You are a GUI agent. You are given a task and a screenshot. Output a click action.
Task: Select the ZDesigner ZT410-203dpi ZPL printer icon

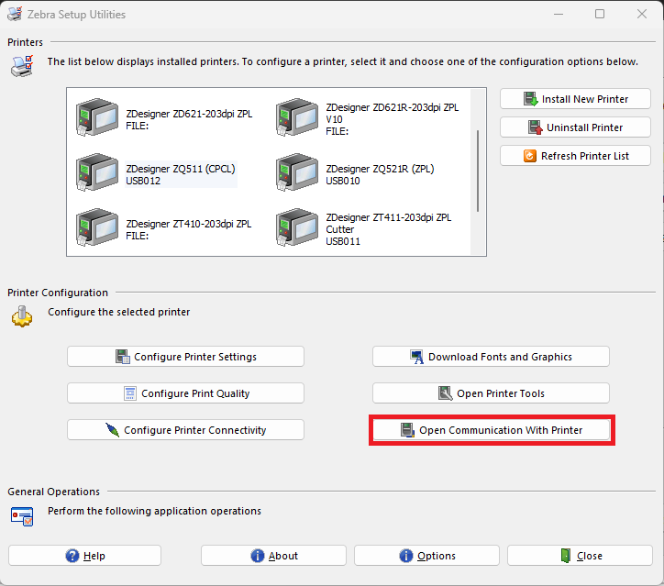96,229
